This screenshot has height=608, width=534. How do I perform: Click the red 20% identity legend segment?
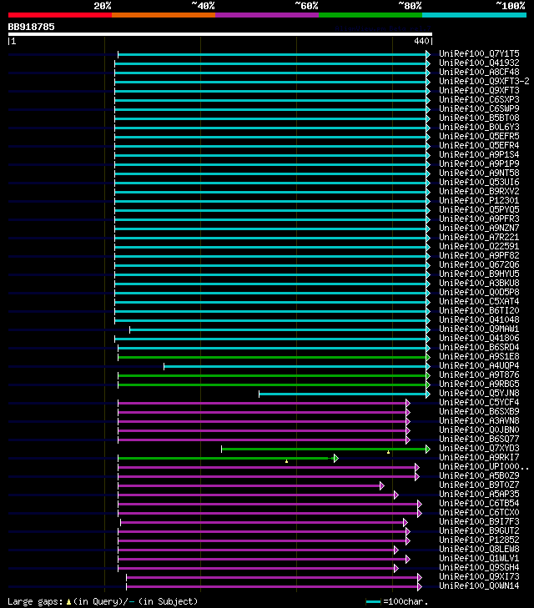[60, 15]
